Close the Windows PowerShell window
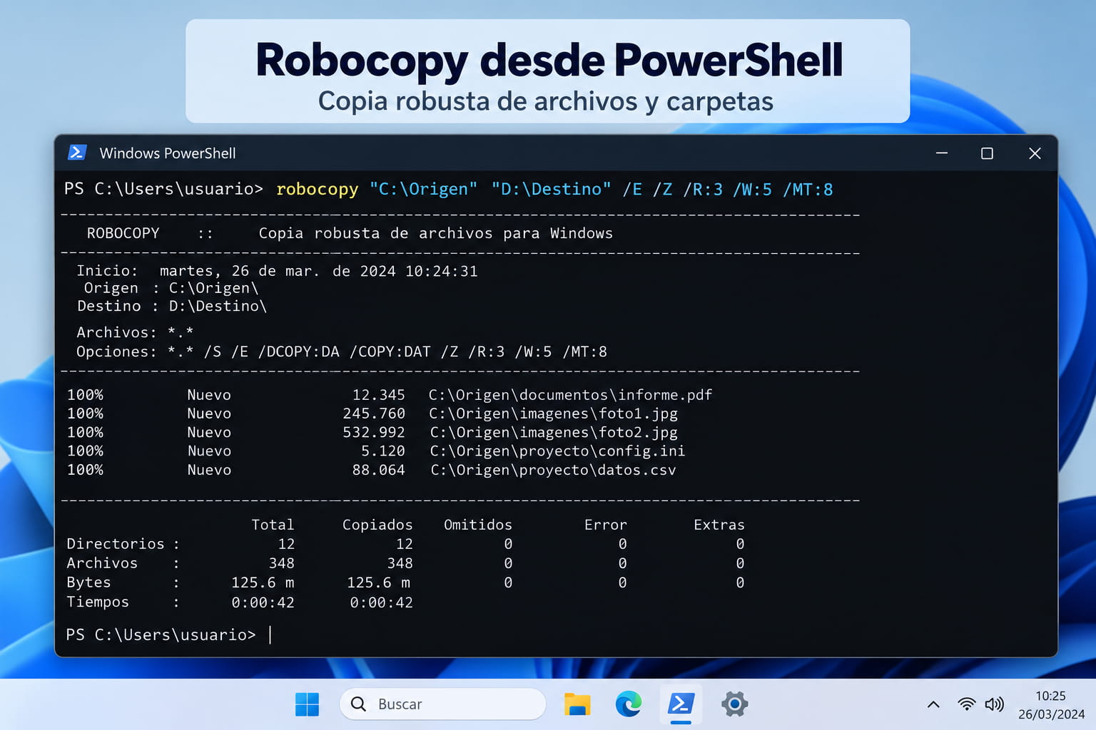The height and width of the screenshot is (730, 1096). coord(1035,153)
